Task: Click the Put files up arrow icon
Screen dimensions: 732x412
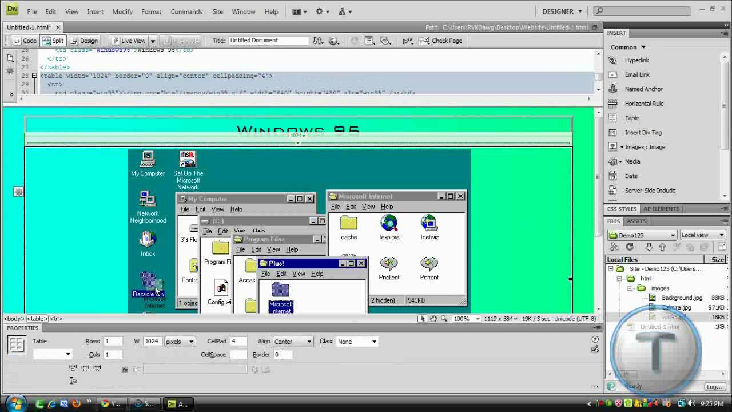Action: (662, 247)
